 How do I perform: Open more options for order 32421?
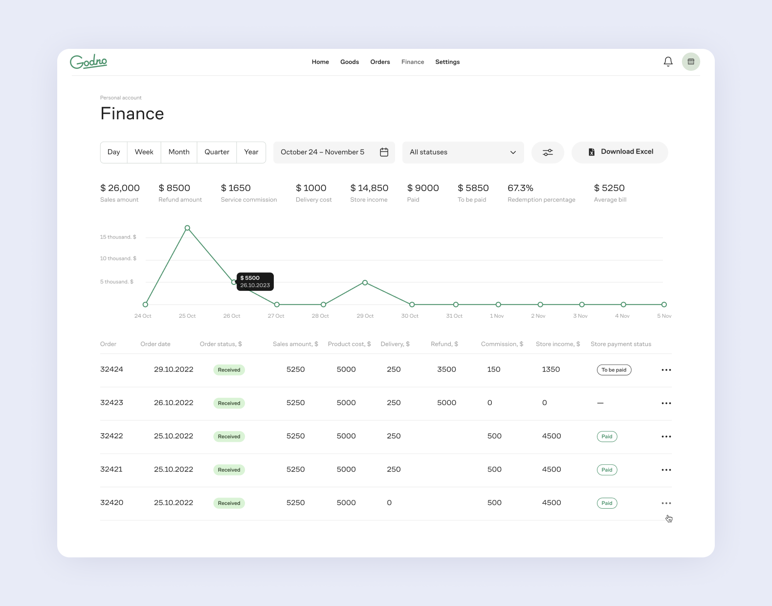[666, 470]
